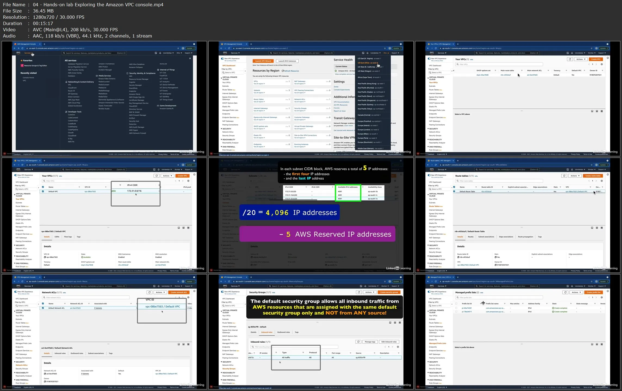Click refresh icon in Managed prefix lists frame
Screen dimensions: 622x391
[565, 292]
